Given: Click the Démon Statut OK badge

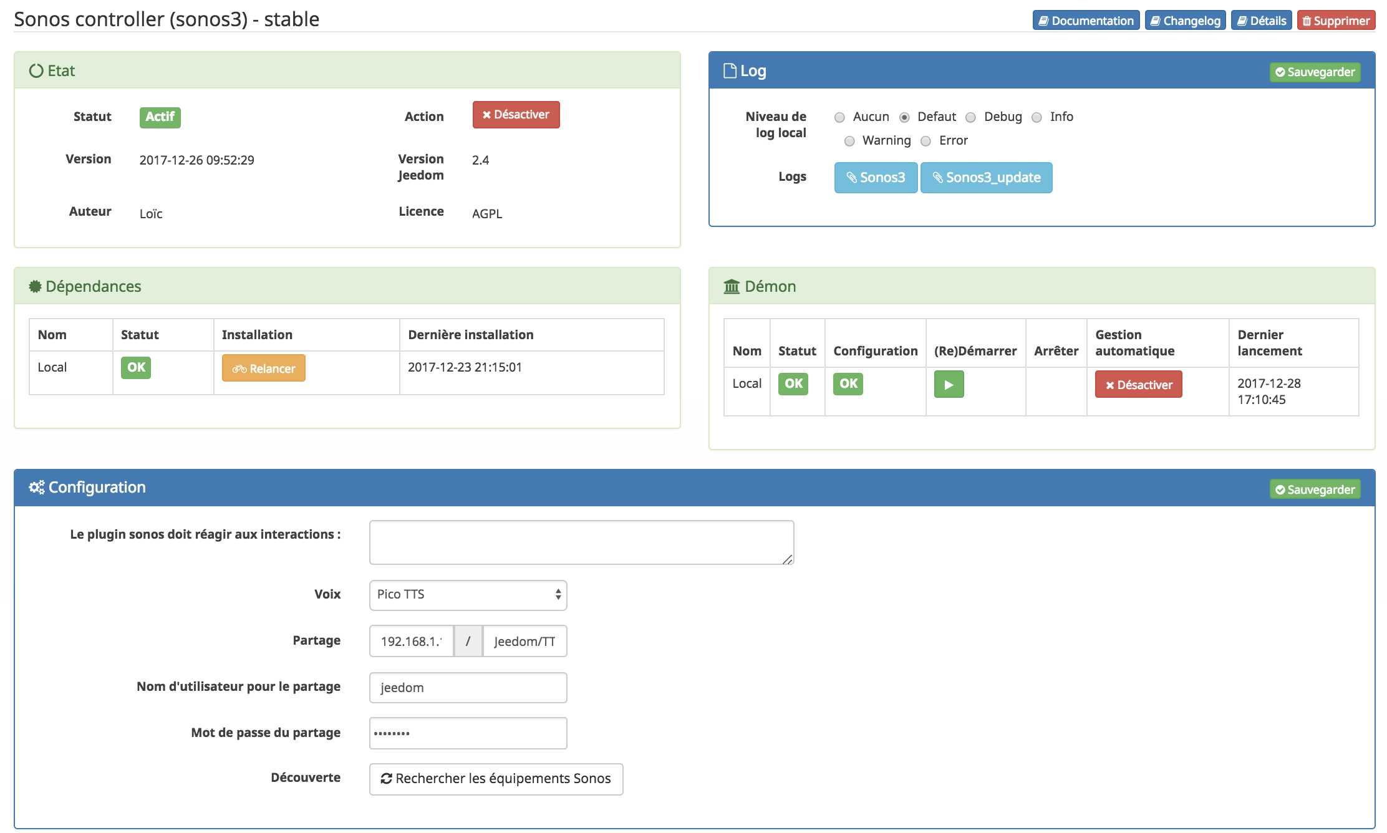Looking at the screenshot, I should pos(793,384).
